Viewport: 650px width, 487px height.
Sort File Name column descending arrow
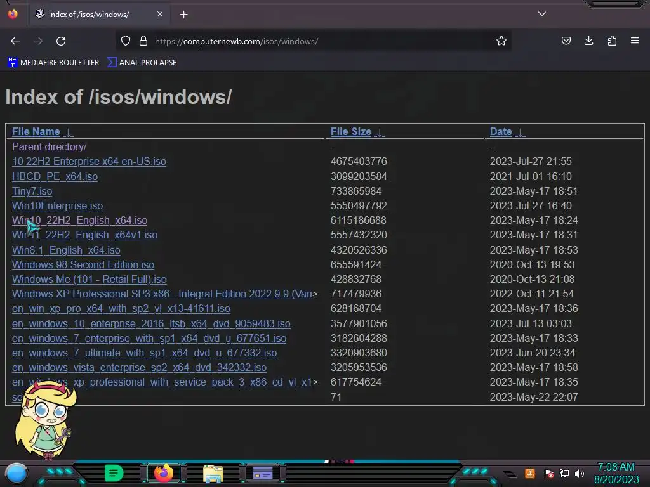point(68,133)
